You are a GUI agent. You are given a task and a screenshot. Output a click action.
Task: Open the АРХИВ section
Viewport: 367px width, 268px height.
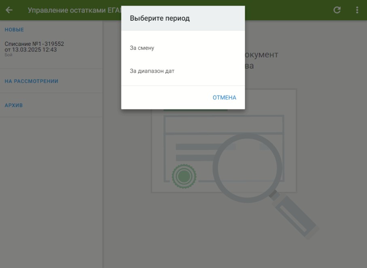(x=14, y=105)
